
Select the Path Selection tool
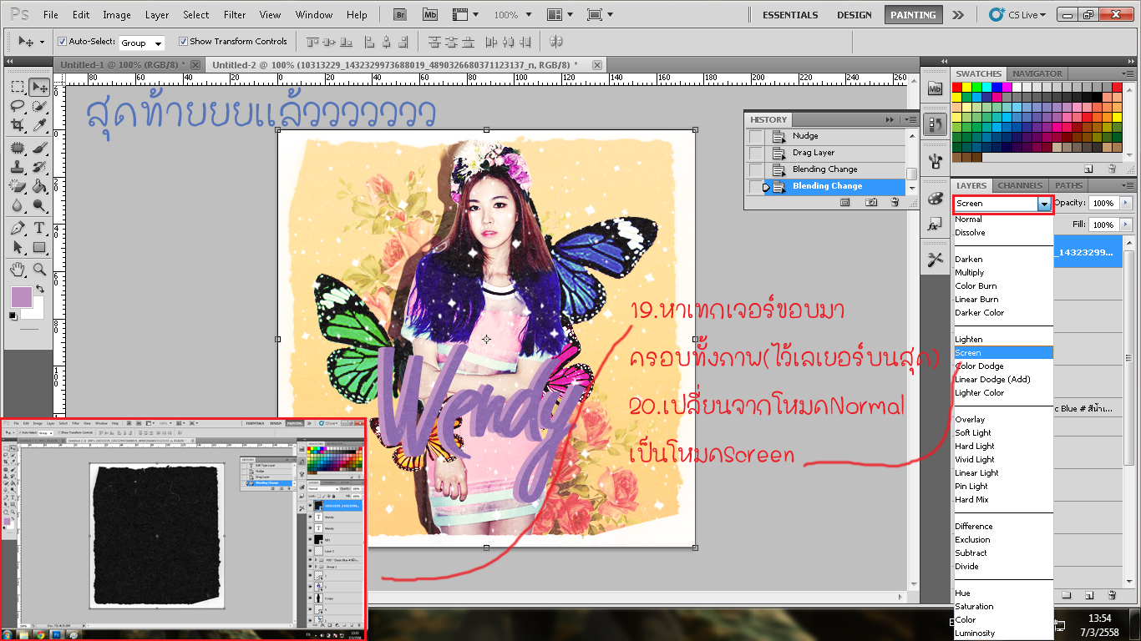(17, 247)
